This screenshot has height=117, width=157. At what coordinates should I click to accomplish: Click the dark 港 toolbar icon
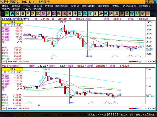(x=122, y=14)
